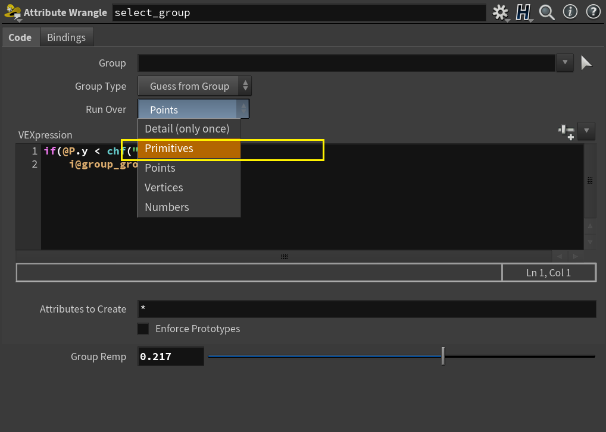Switch to the Code tab
This screenshot has height=432, width=606.
pyautogui.click(x=20, y=37)
